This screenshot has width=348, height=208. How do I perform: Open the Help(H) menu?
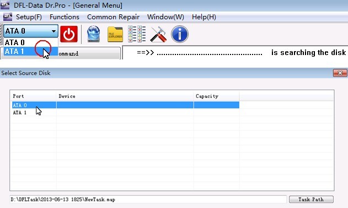point(204,17)
